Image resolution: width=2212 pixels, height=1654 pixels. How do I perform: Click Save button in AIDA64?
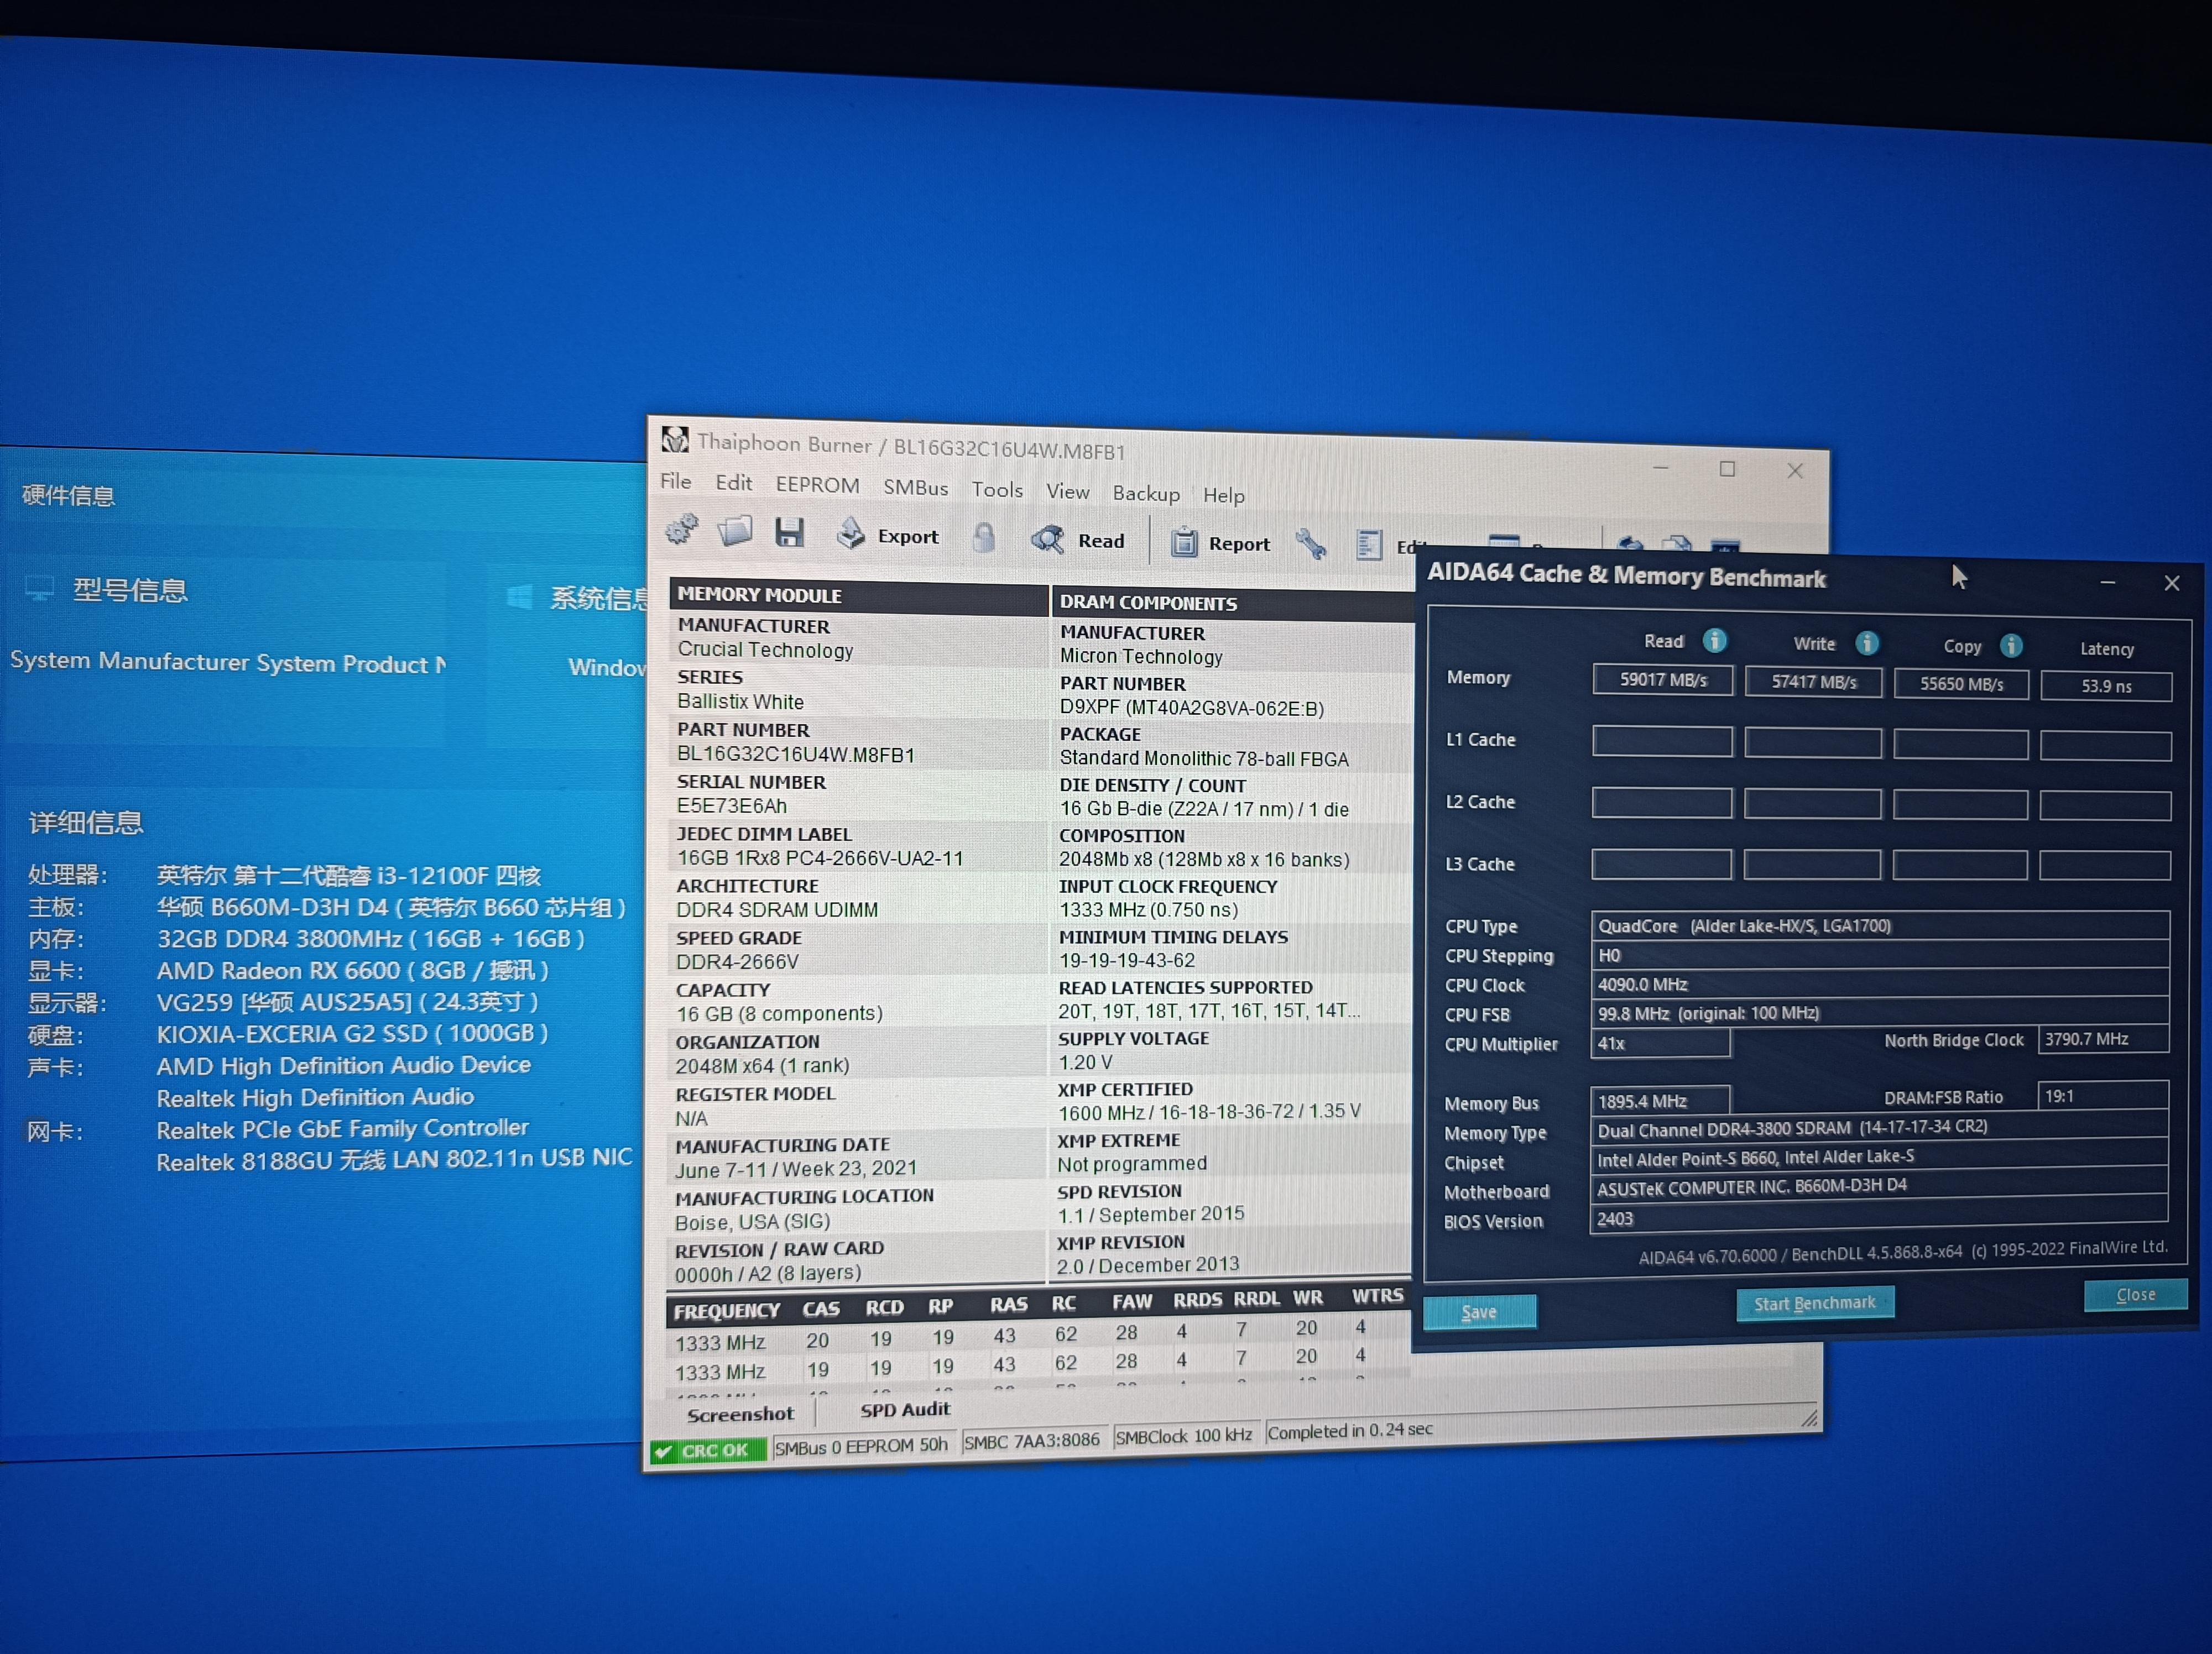click(x=1479, y=1311)
